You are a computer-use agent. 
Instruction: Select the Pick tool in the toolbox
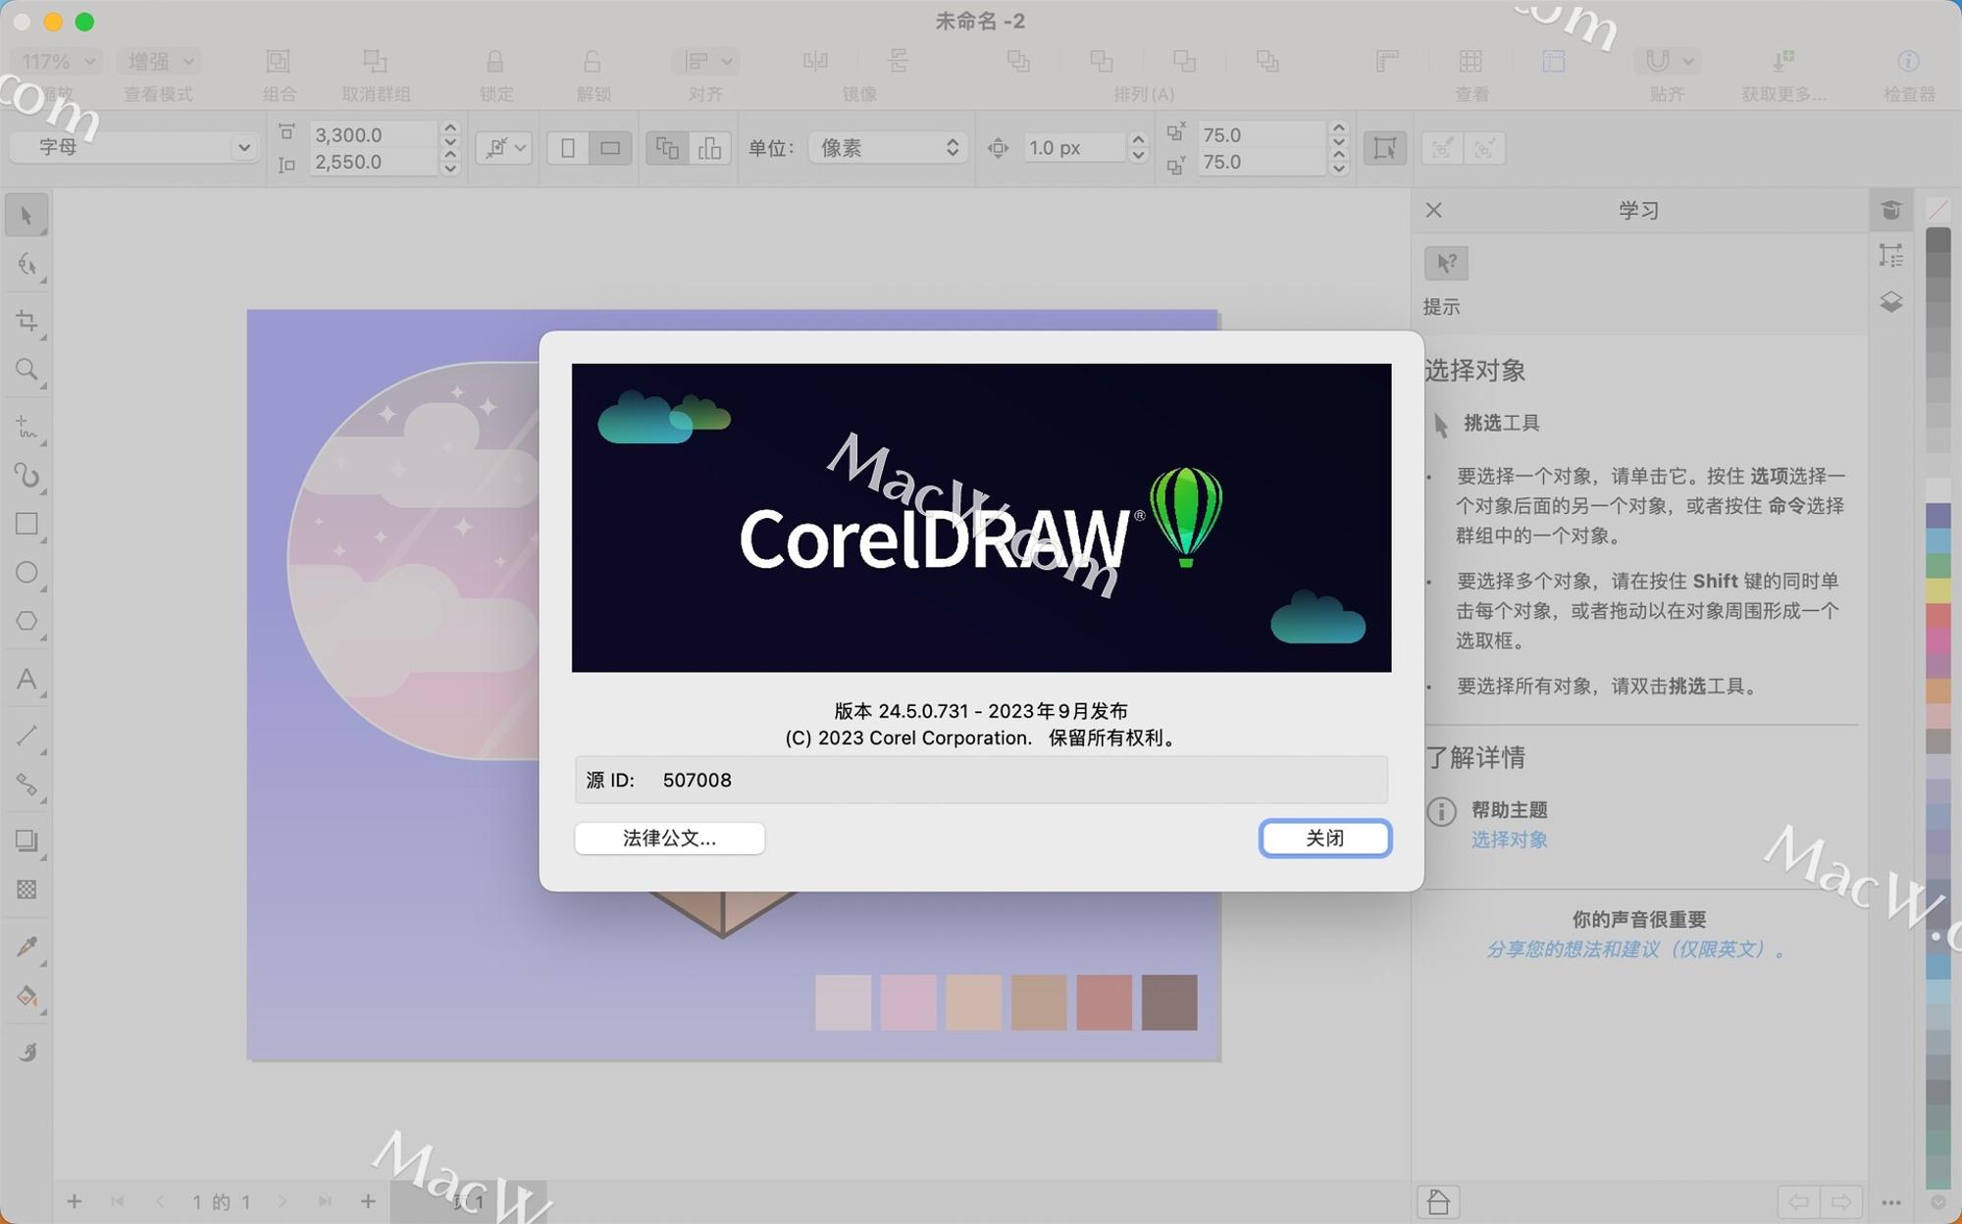pyautogui.click(x=26, y=214)
